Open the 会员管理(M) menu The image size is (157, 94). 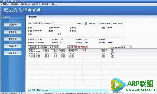(5, 4)
